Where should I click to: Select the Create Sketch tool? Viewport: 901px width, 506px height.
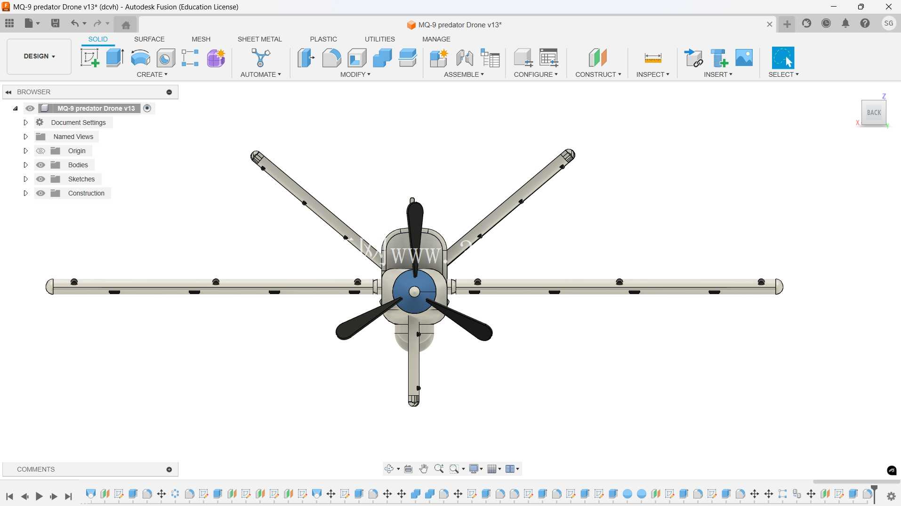(89, 58)
